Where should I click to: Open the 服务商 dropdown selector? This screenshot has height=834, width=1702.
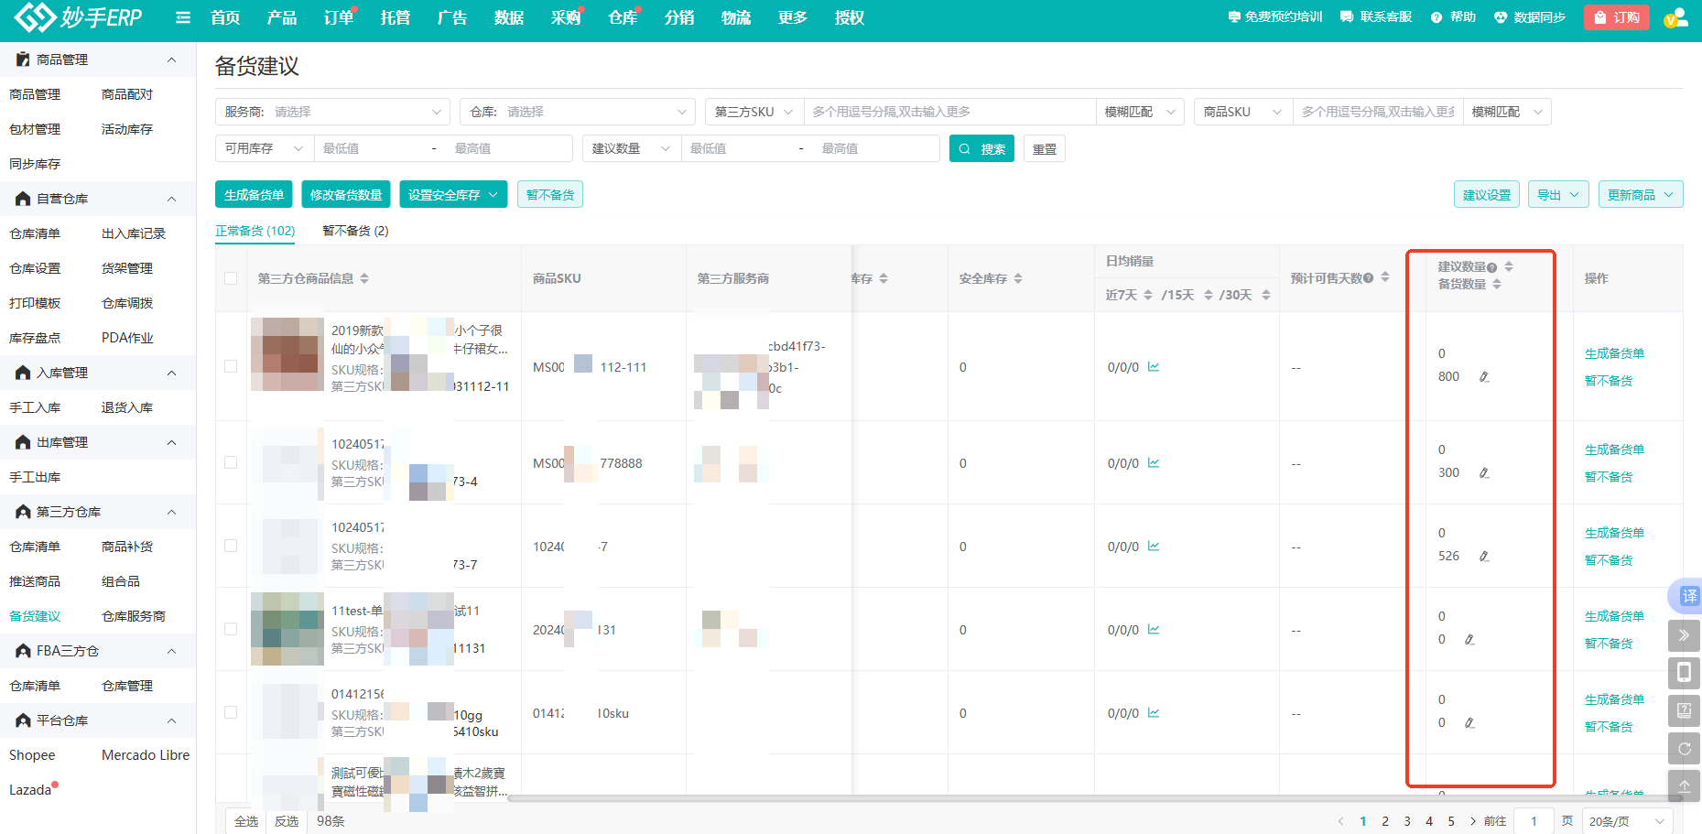click(x=333, y=112)
